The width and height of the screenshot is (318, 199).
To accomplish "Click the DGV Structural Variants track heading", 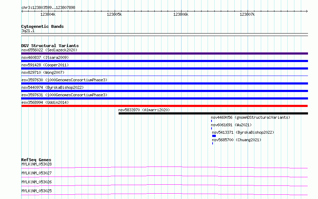I will click(50, 46).
